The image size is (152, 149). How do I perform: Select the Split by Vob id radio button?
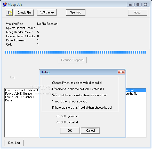click(x=67, y=116)
